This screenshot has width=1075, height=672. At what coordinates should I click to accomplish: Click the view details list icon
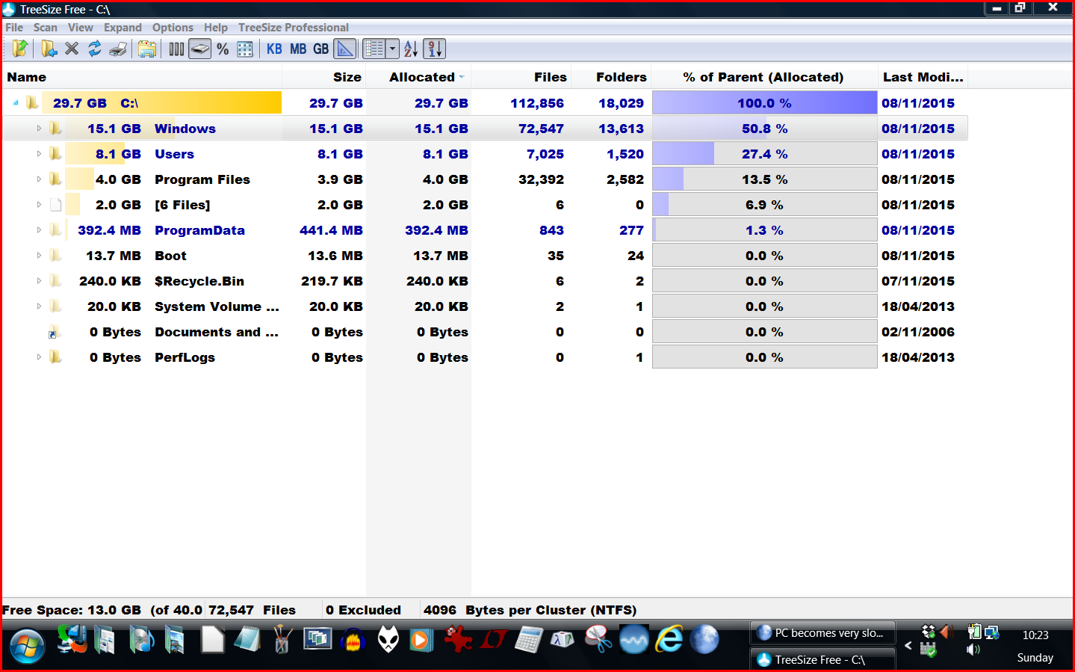coord(374,49)
